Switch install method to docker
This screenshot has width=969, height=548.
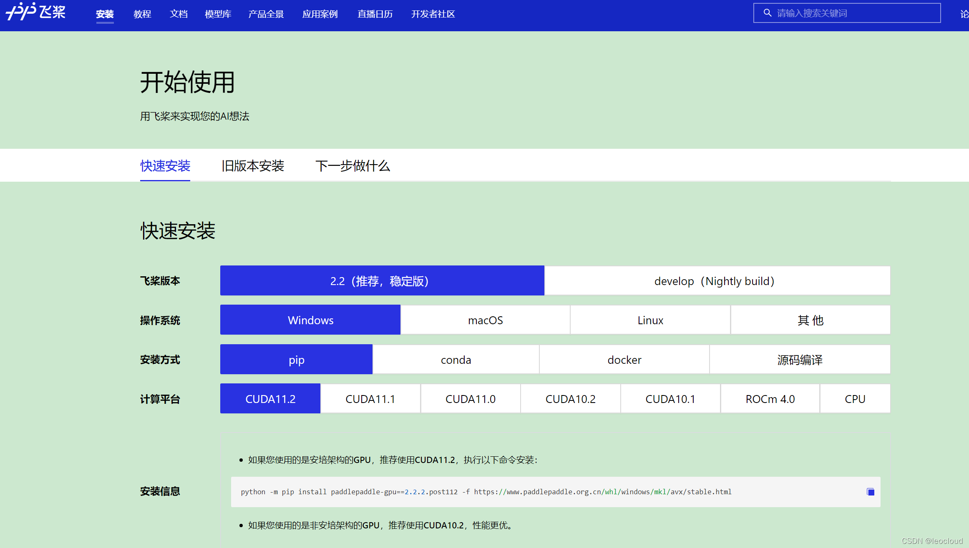624,359
